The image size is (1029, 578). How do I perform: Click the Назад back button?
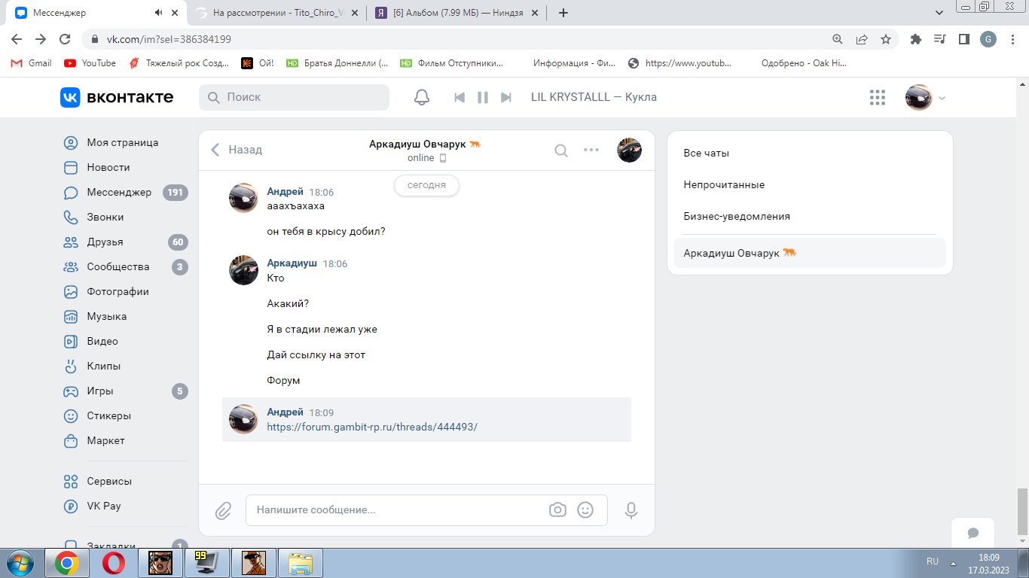237,150
